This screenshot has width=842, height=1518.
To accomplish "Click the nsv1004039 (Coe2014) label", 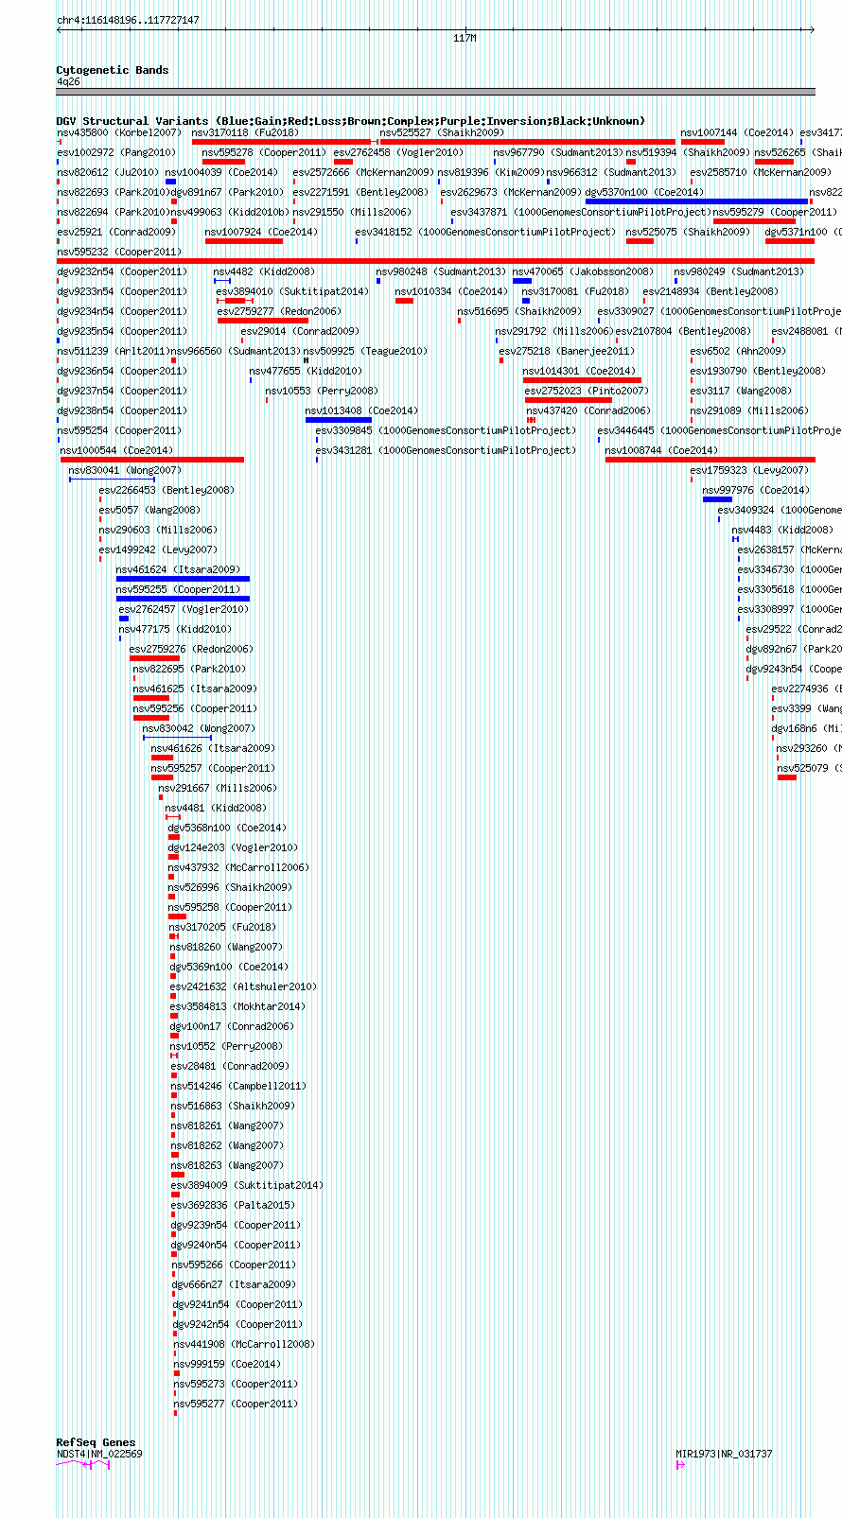I will [x=221, y=172].
